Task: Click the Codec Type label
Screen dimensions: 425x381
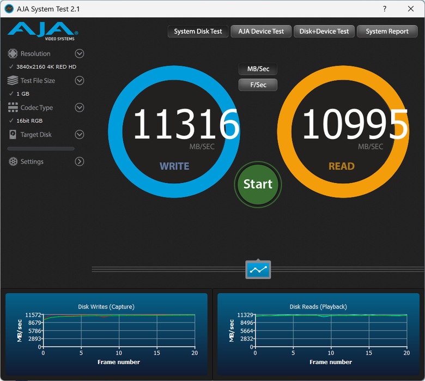Action: coord(37,108)
